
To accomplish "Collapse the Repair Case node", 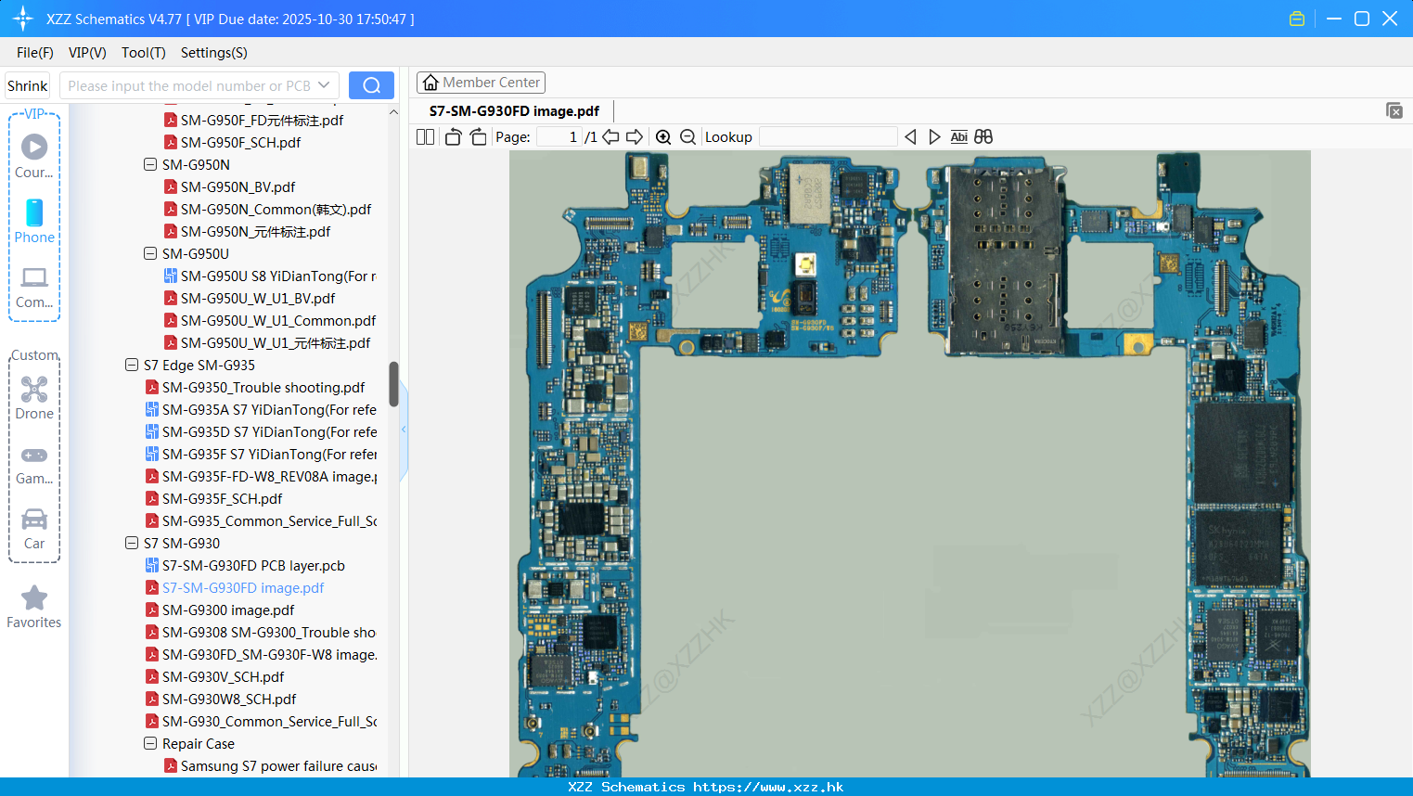I will point(150,743).
